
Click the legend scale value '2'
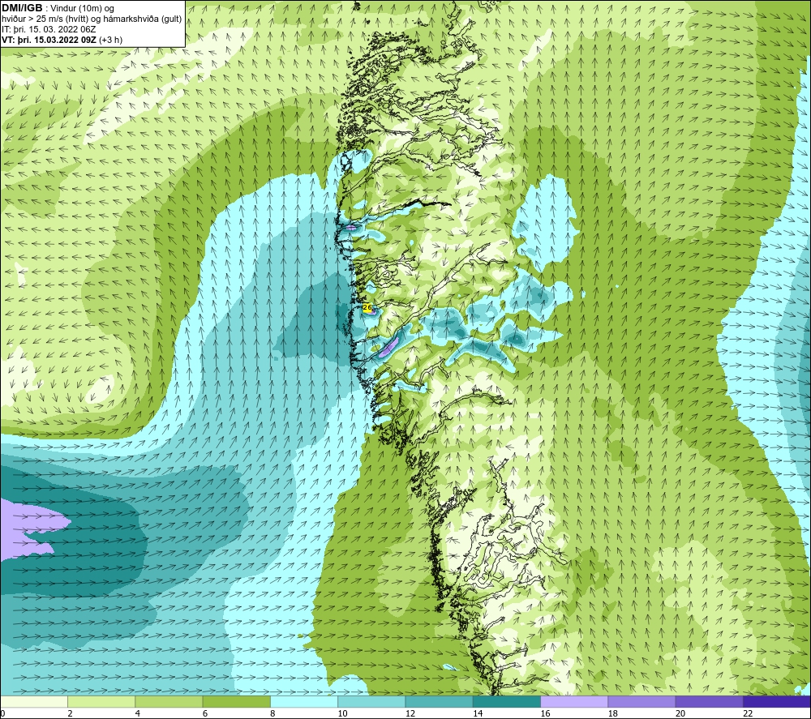tap(70, 713)
